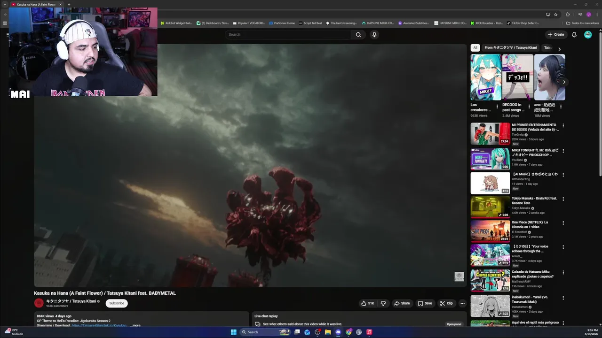Open Tokyo Manaka Brain Rot video
Viewport: 602px width, 338px height.
(490, 207)
